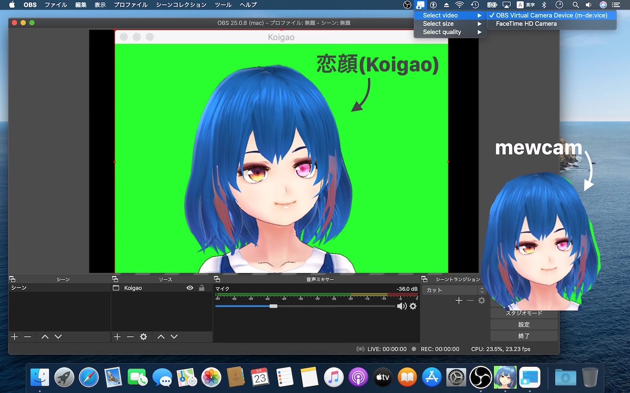Viewport: 630px width, 393px height.
Task: Open the シーンコレクション menu
Action: 181,5
